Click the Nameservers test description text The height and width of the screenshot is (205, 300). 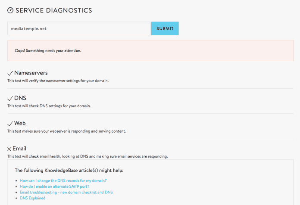pyautogui.click(x=58, y=81)
